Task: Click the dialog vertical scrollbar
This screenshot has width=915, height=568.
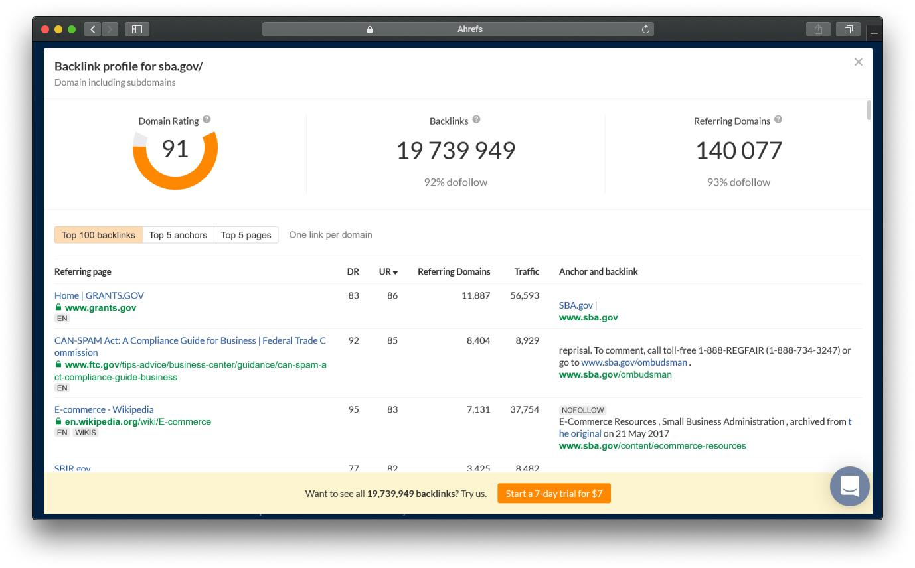Action: click(x=869, y=110)
